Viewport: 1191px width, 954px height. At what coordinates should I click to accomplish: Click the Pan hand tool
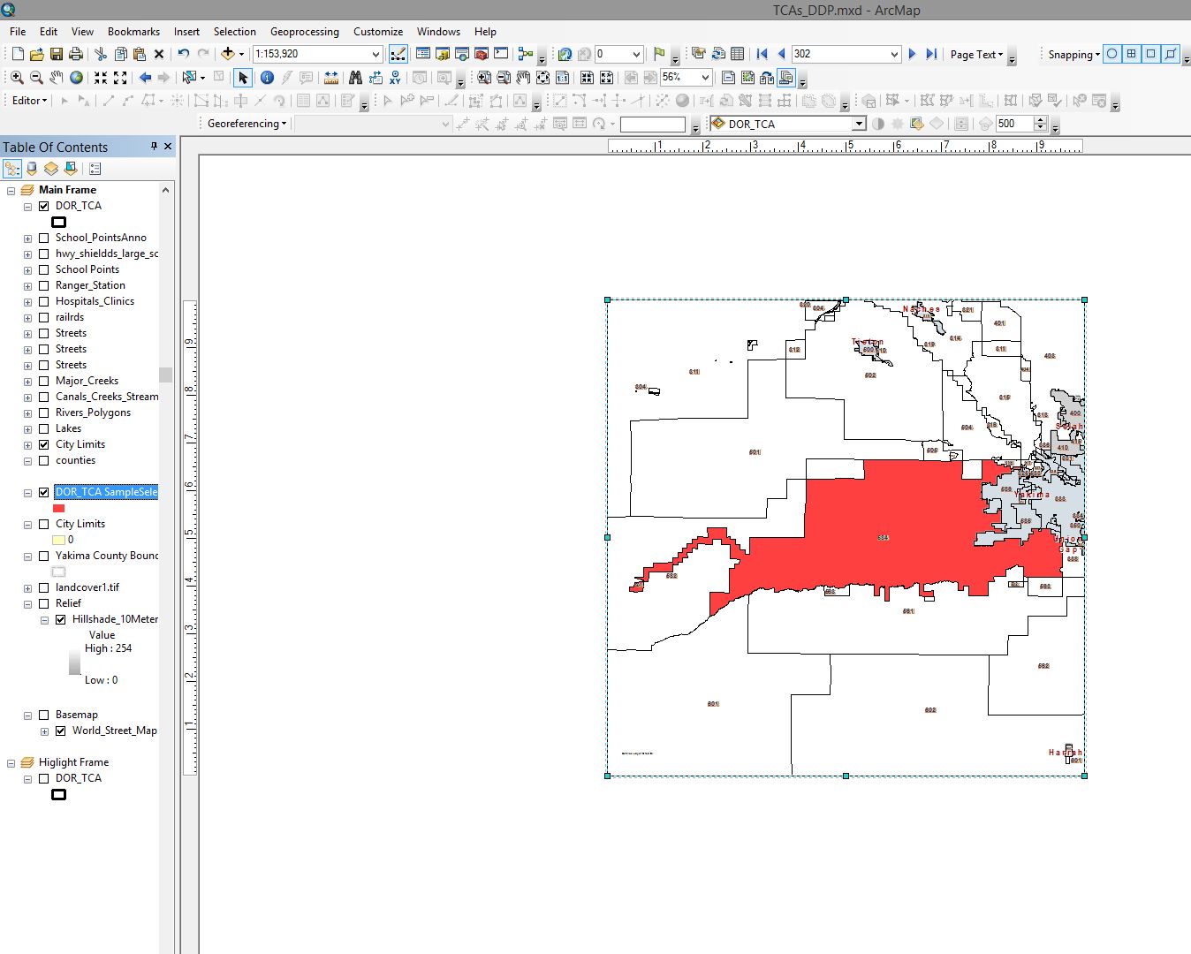[x=57, y=78]
